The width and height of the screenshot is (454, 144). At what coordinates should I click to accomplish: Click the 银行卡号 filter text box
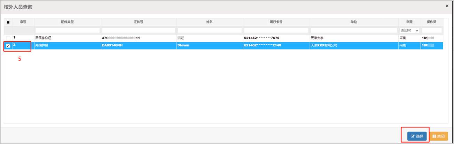(x=276, y=30)
